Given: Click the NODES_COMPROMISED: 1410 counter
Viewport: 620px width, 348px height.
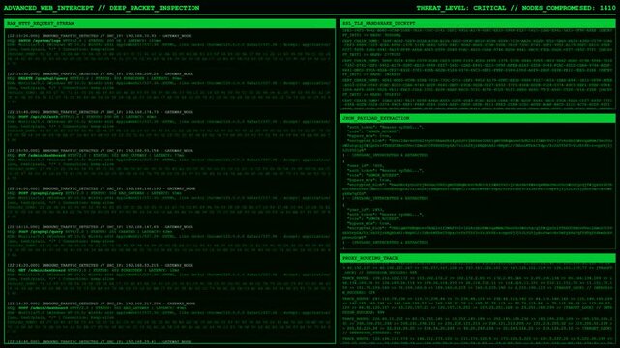Looking at the screenshot, I should 569,8.
